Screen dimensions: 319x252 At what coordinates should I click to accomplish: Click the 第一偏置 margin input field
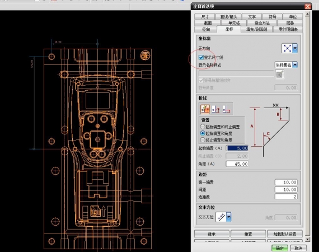pos(286,182)
